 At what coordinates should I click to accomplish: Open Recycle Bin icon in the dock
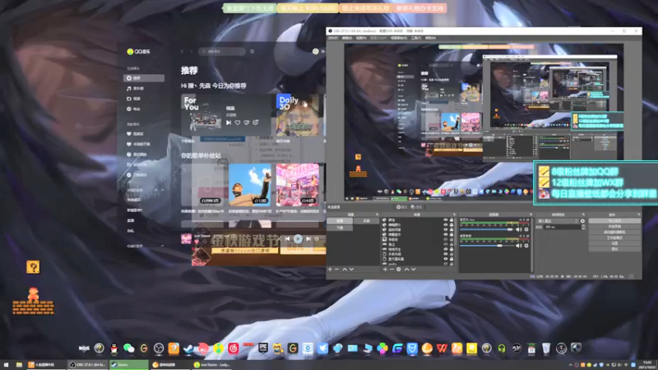click(x=546, y=348)
